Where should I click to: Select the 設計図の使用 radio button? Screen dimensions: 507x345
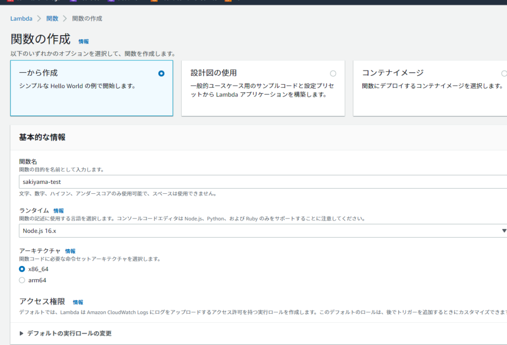tap(333, 73)
